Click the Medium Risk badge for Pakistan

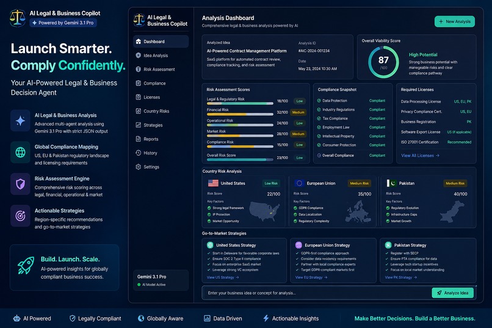[x=455, y=183]
